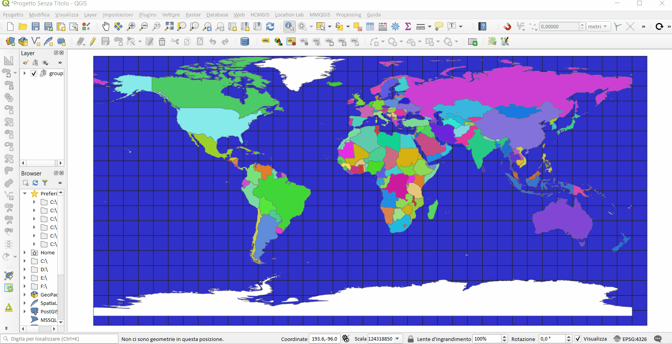Toggle the scale lock padlock icon
Image resolution: width=672 pixels, height=344 pixels.
[410, 339]
